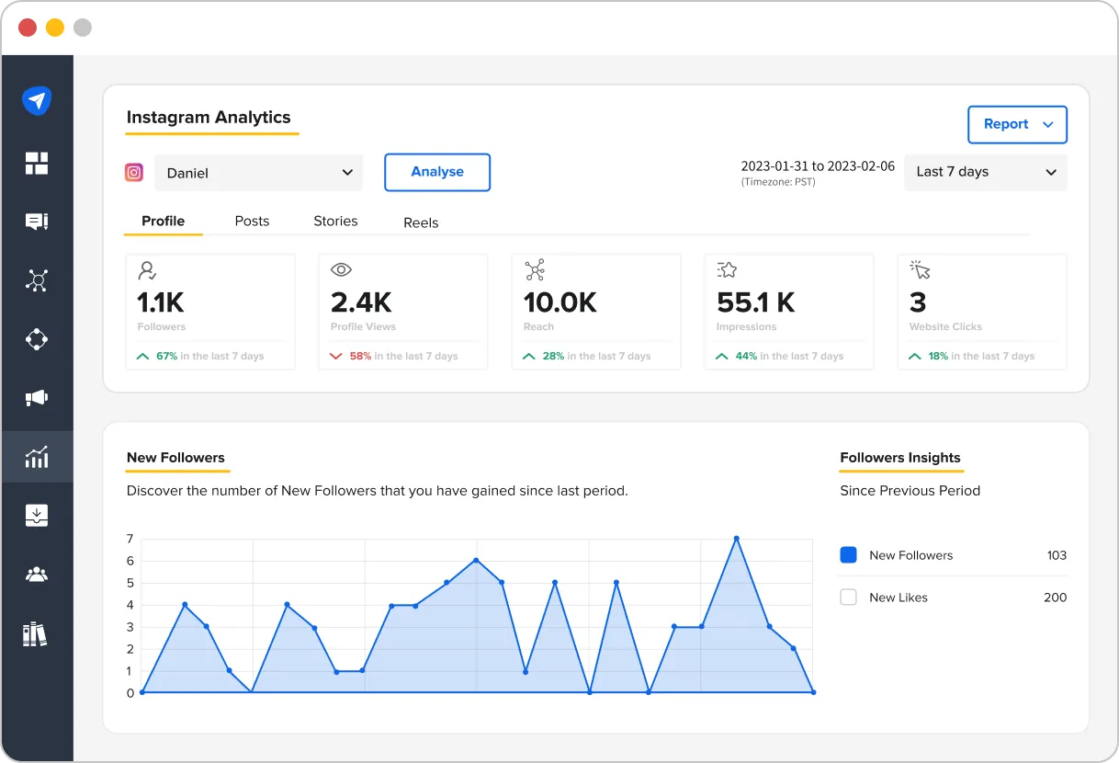Click the 55.1 K Impressions value
This screenshot has height=763, width=1119.
pyautogui.click(x=756, y=302)
